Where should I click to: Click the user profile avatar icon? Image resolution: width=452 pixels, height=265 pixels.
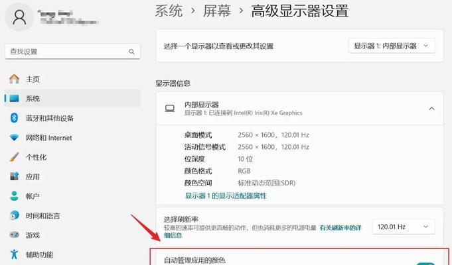(19, 17)
